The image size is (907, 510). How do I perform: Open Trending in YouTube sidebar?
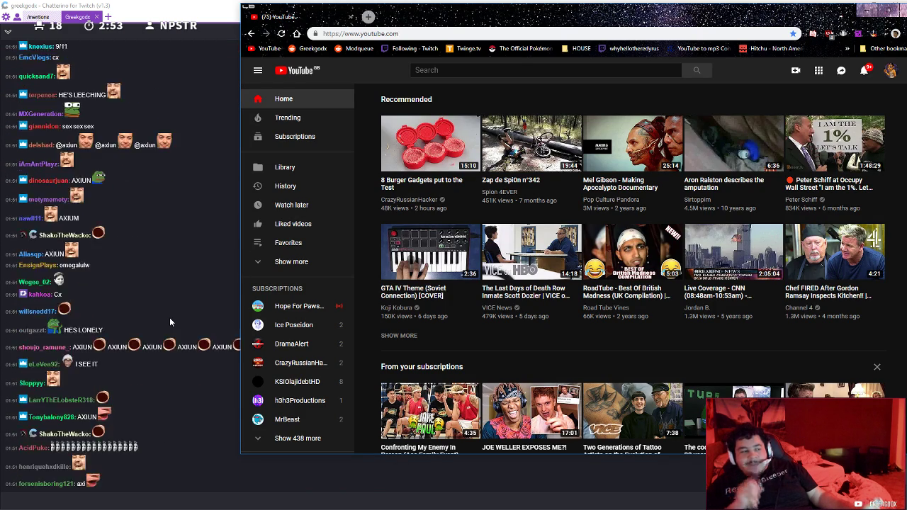point(298,118)
